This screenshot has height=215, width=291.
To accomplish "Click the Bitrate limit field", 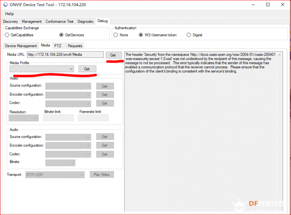I will [58, 118].
